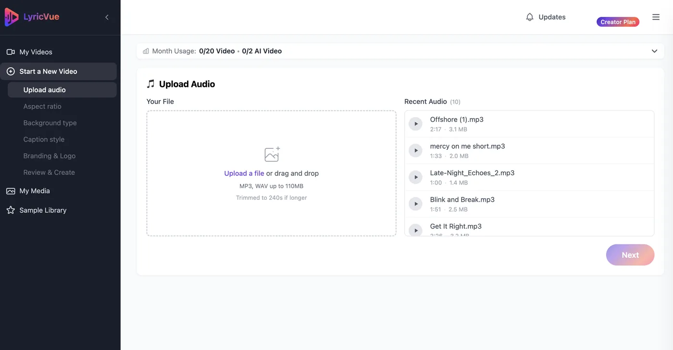This screenshot has width=673, height=350.
Task: Click the LyricVue logo icon
Action: (12, 17)
